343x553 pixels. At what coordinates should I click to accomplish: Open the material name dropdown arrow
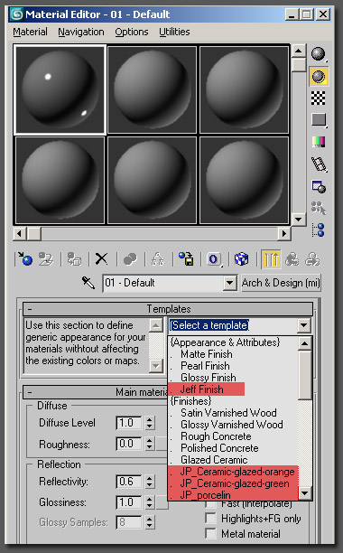click(x=230, y=283)
